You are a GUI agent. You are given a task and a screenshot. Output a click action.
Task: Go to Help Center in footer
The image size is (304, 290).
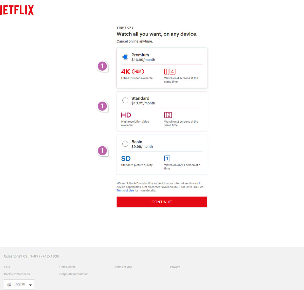(x=67, y=267)
